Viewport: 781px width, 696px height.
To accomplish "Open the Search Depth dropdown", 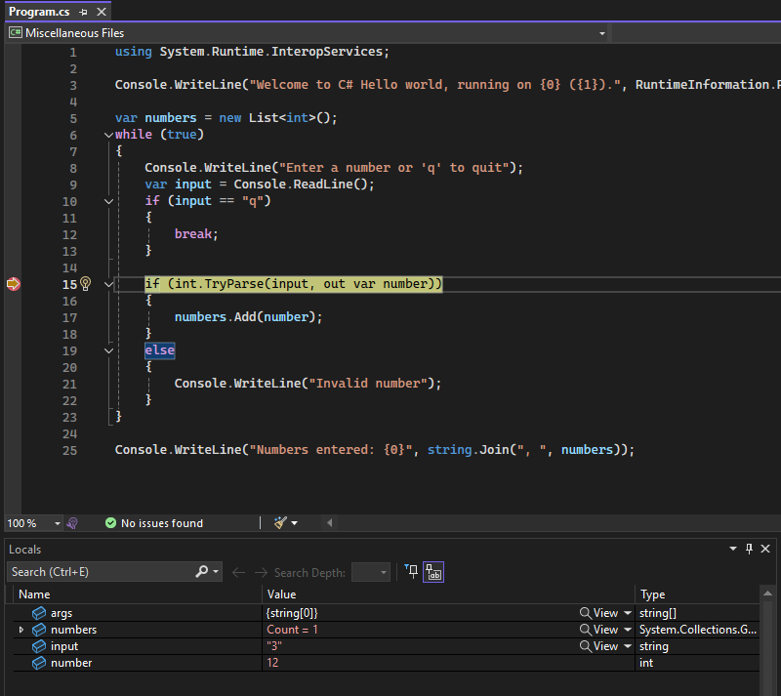I will (x=369, y=574).
